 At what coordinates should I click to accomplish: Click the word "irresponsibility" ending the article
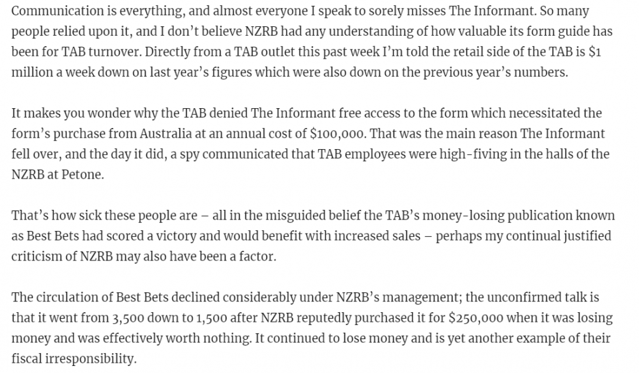point(88,359)
